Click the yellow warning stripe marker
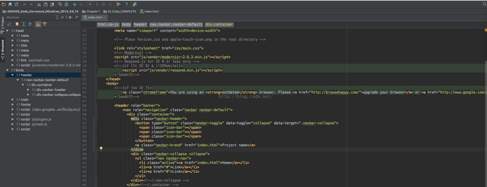Viewport: 487px width, 187px height. coord(486,30)
